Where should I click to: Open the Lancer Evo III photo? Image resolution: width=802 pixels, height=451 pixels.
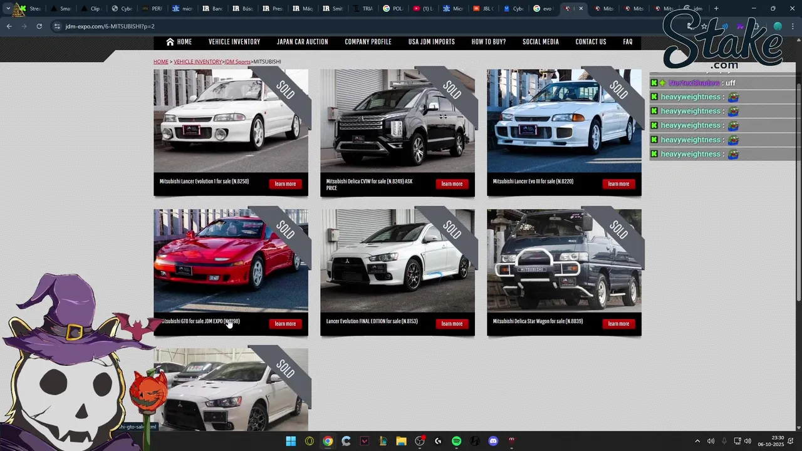(564, 121)
